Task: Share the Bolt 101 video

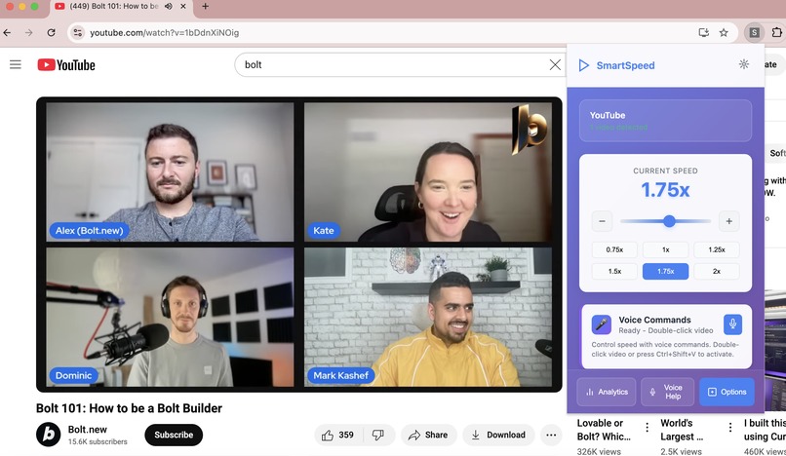Action: [x=428, y=435]
